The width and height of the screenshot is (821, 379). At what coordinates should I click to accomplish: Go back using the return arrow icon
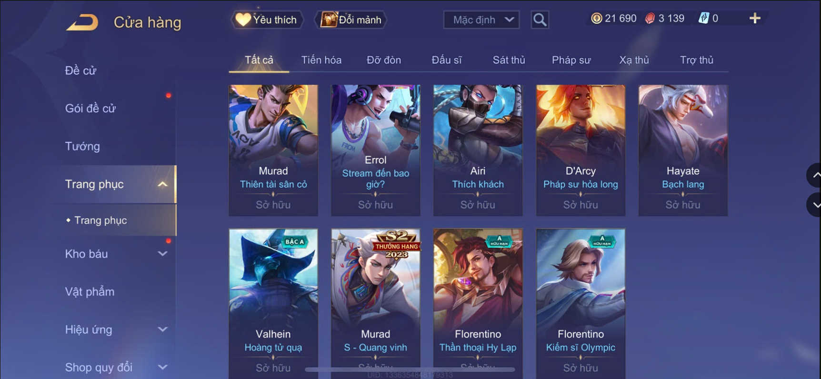click(82, 22)
